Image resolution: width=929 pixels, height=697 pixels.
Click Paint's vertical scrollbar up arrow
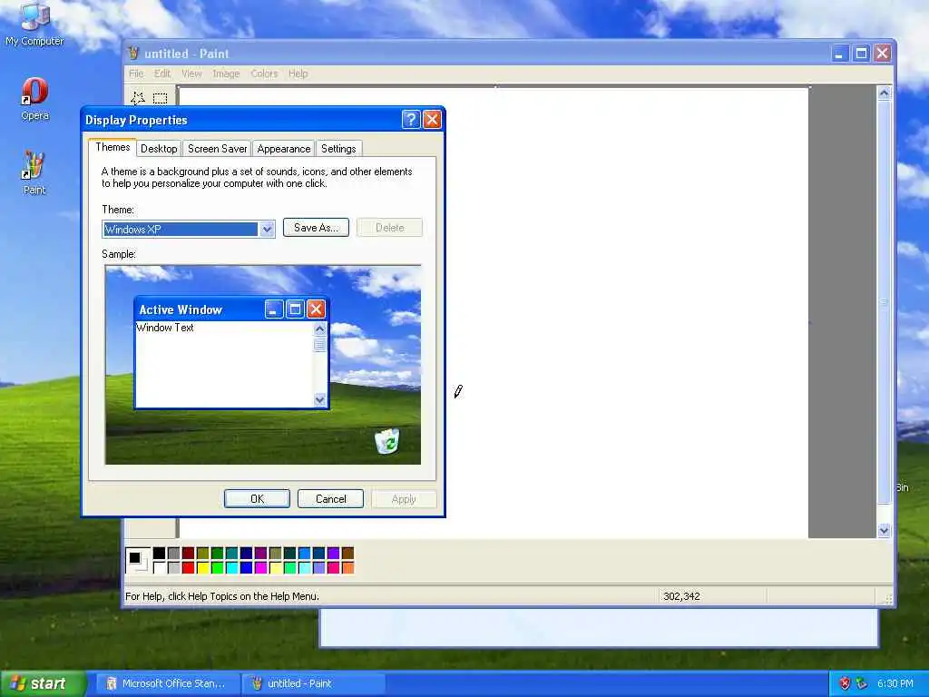(884, 93)
